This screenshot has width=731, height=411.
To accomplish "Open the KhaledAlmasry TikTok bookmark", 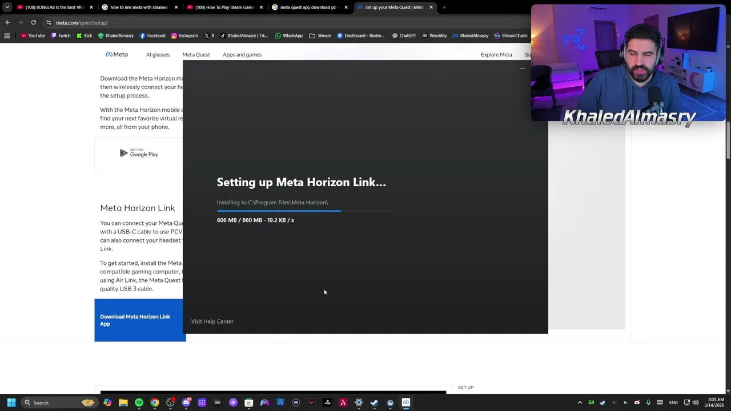I will point(244,35).
